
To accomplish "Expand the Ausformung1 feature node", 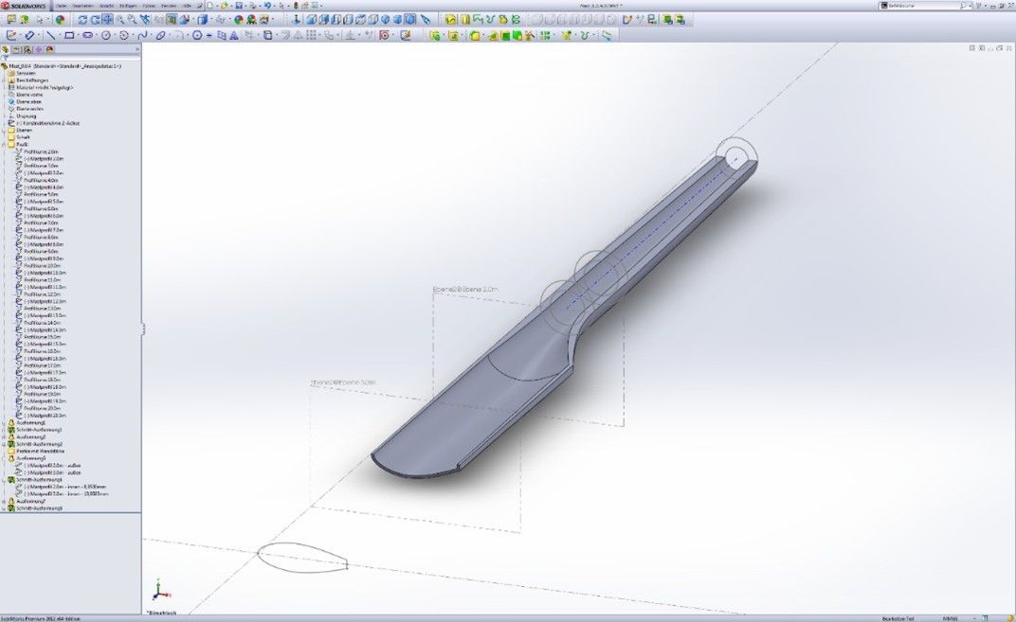I will coord(3,422).
